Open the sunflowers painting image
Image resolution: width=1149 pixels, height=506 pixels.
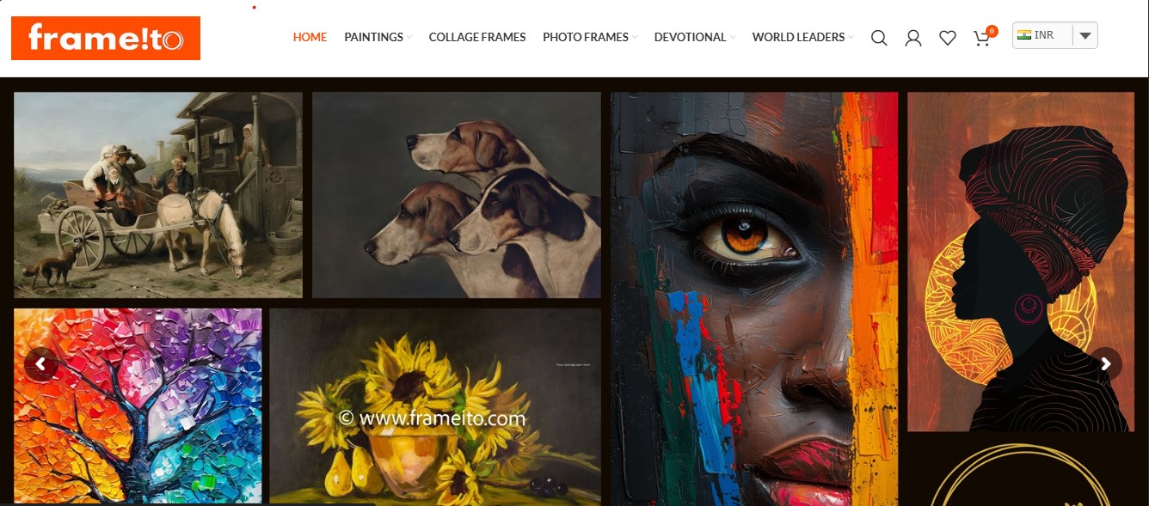pos(435,406)
